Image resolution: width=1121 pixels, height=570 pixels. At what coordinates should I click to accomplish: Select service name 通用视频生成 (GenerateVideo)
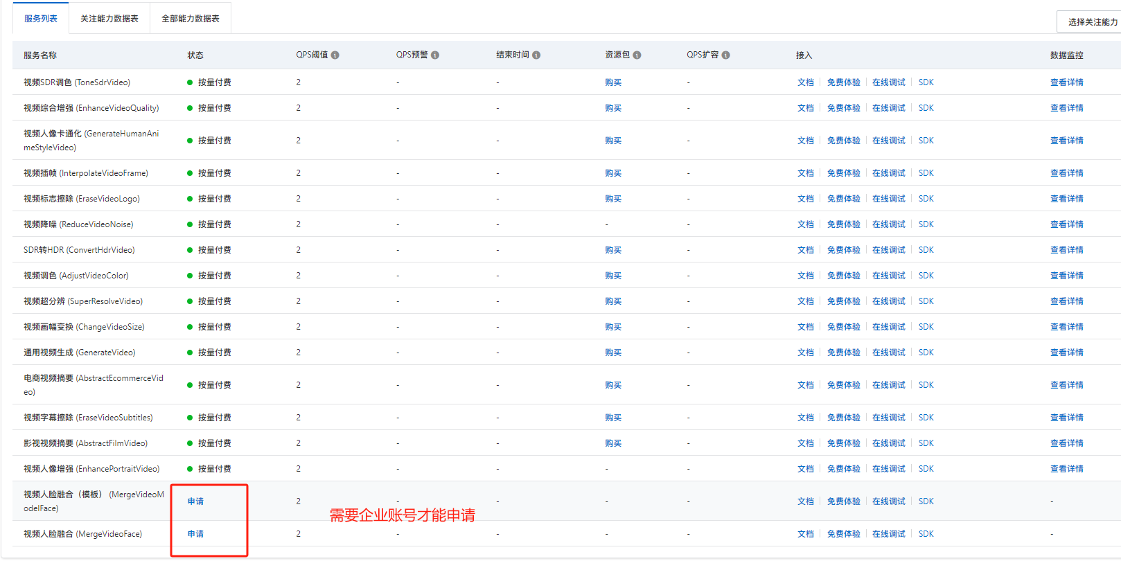[x=80, y=353]
